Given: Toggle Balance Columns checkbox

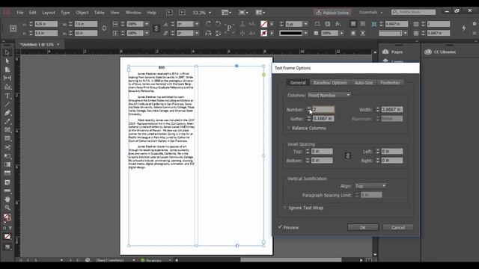Looking at the screenshot, I should (289, 128).
